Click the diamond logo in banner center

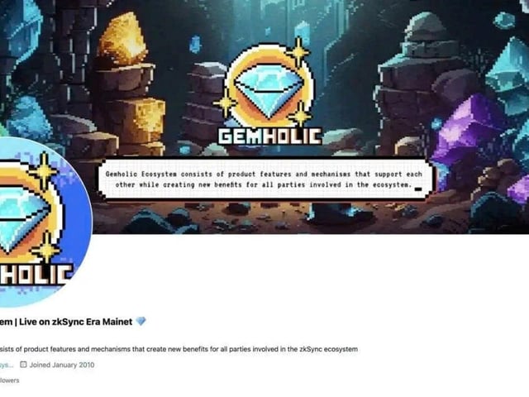(x=269, y=85)
